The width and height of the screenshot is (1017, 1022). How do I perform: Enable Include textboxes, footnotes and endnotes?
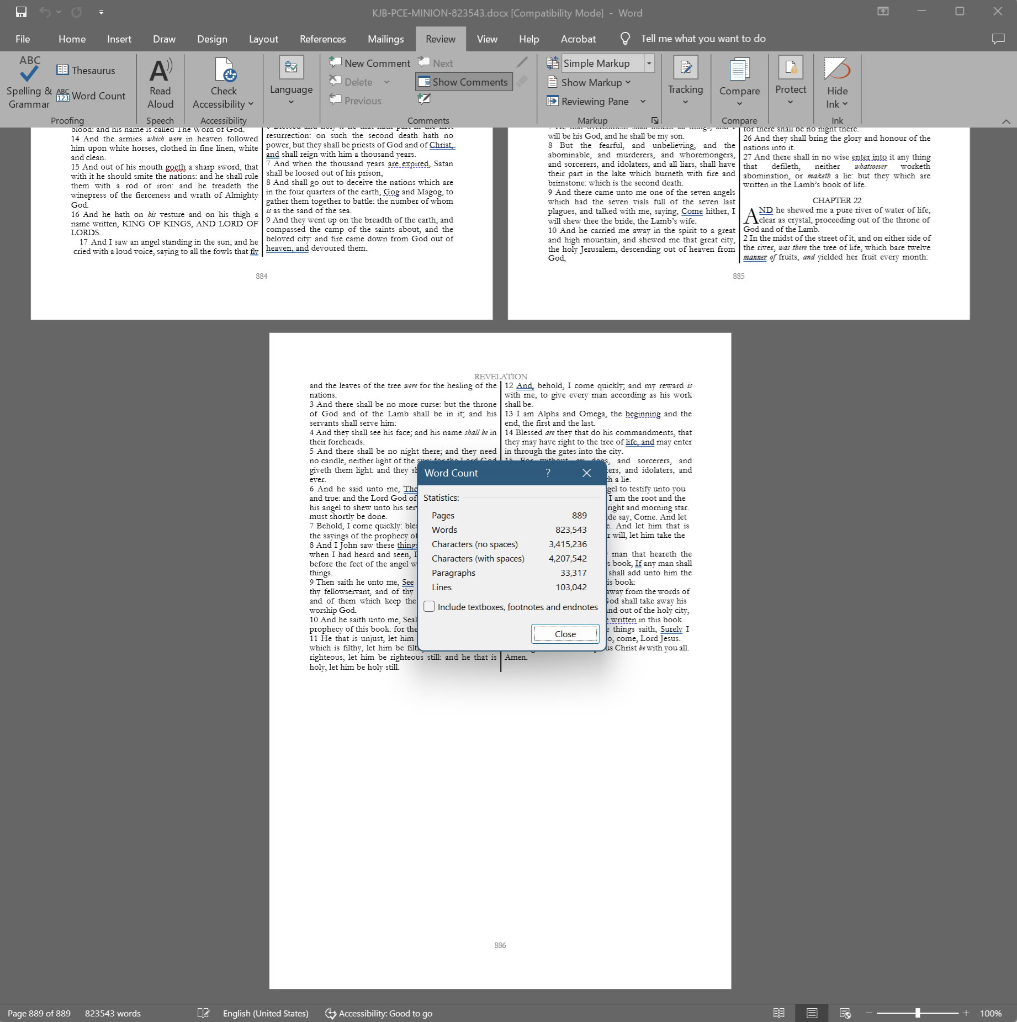point(429,607)
